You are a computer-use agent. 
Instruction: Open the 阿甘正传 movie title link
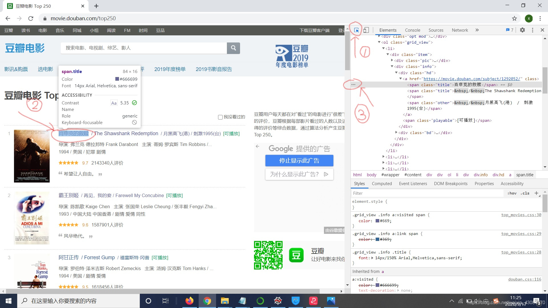coord(68,258)
